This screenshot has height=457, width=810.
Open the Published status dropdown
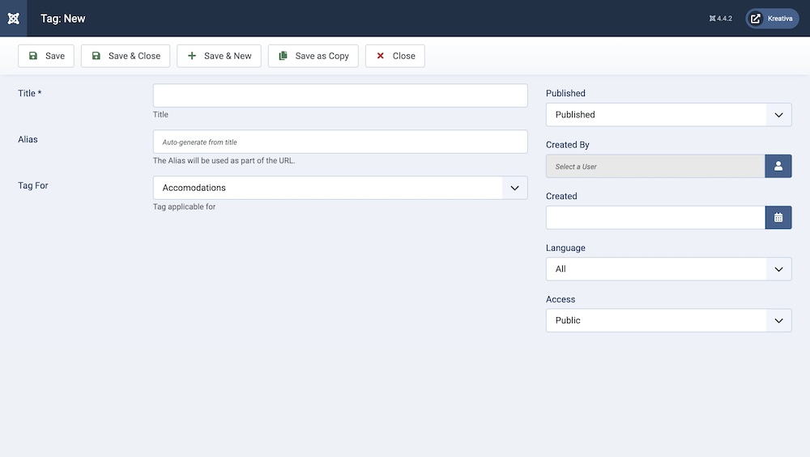pyautogui.click(x=668, y=115)
